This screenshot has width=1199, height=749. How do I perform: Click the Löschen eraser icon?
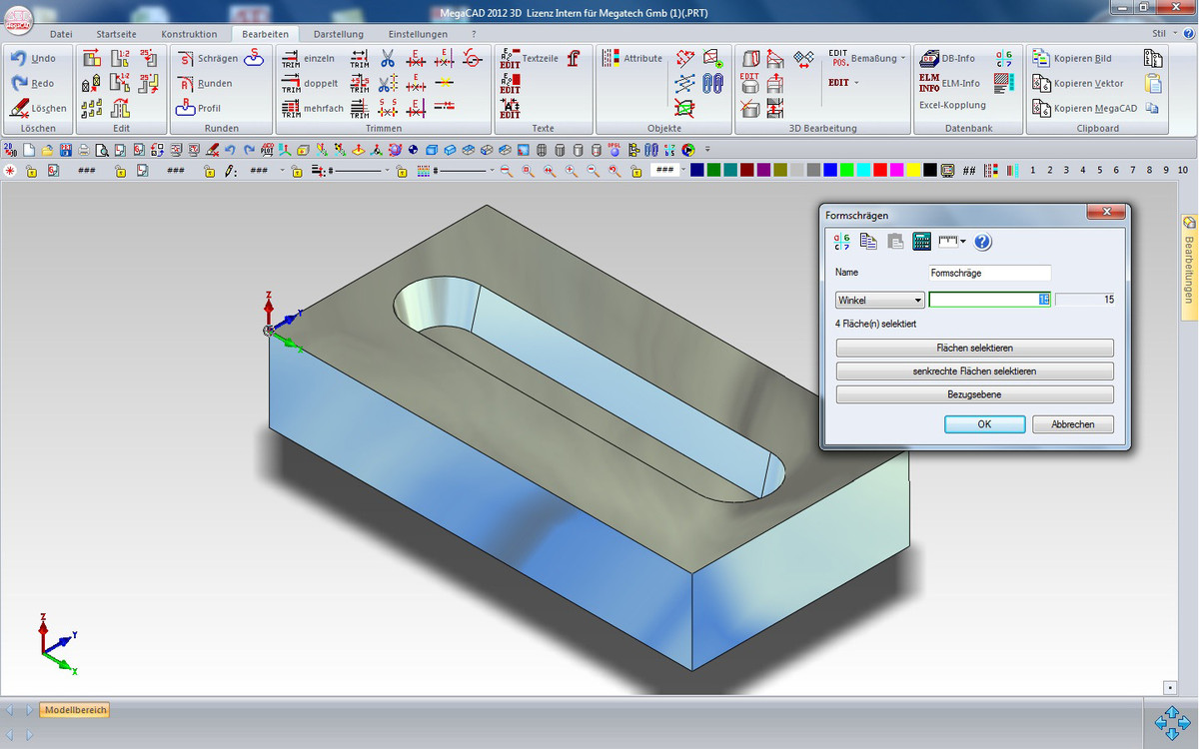click(20, 108)
